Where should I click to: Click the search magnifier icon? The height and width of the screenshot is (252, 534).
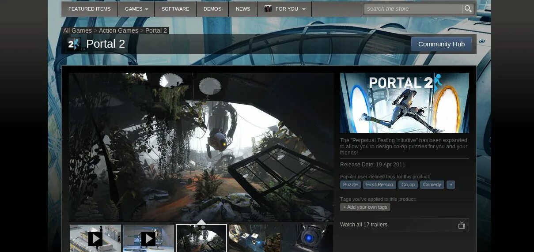point(468,9)
